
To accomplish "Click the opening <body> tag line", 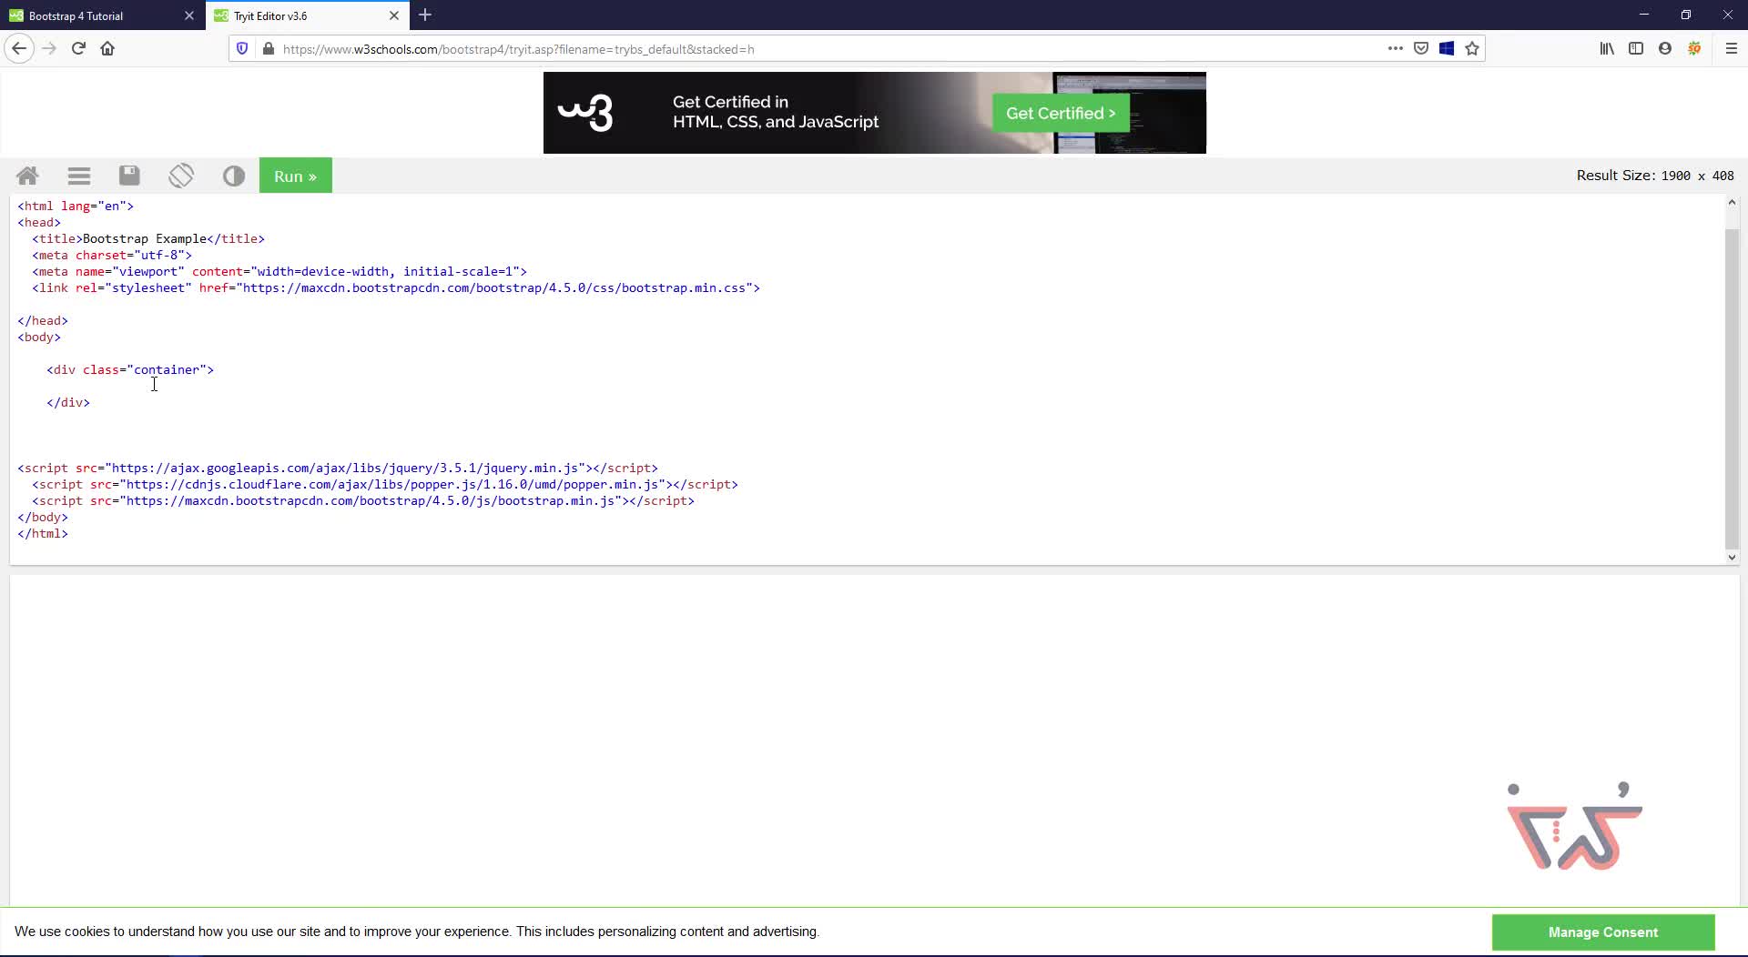I will tap(39, 337).
